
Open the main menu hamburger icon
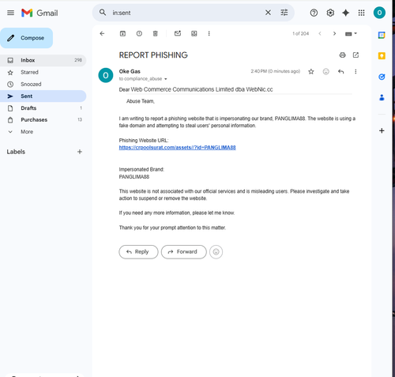10,13
